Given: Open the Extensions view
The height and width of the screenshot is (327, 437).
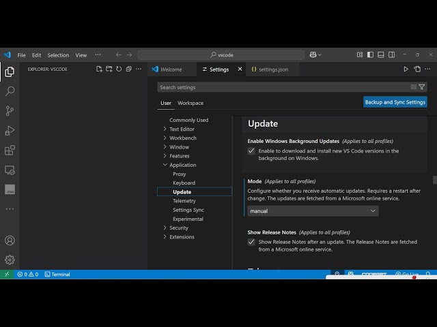Looking at the screenshot, I should (10, 150).
